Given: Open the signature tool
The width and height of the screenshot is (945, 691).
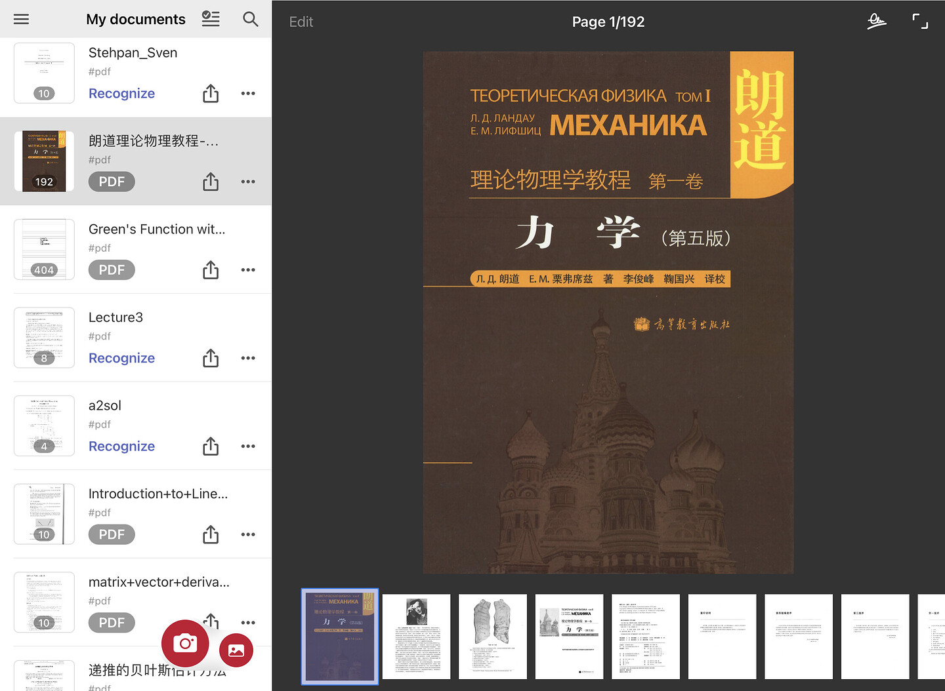Looking at the screenshot, I should [x=876, y=22].
